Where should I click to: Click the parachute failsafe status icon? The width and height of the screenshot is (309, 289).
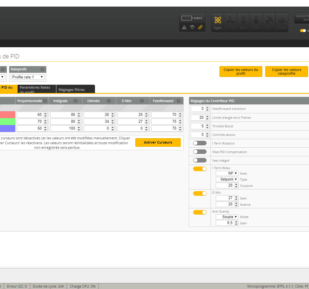192,27
